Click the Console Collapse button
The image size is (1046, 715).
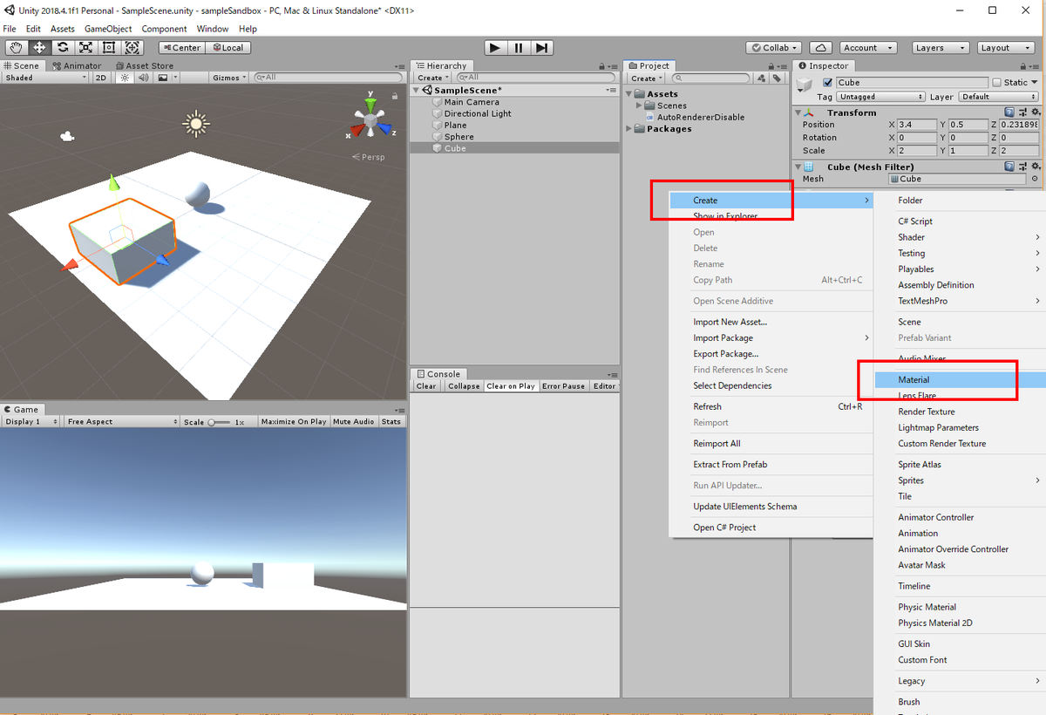pyautogui.click(x=464, y=386)
